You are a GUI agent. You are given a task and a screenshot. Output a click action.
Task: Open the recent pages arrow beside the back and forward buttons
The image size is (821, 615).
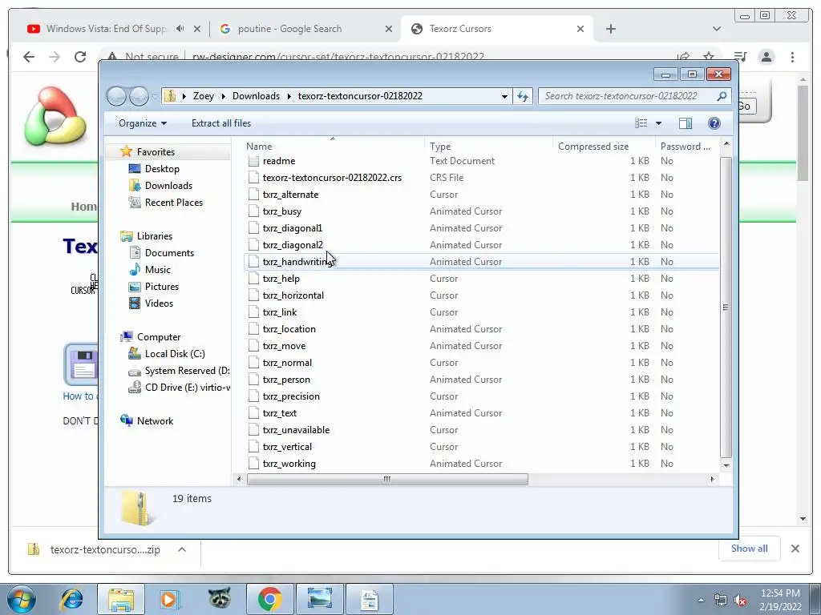[x=155, y=97]
